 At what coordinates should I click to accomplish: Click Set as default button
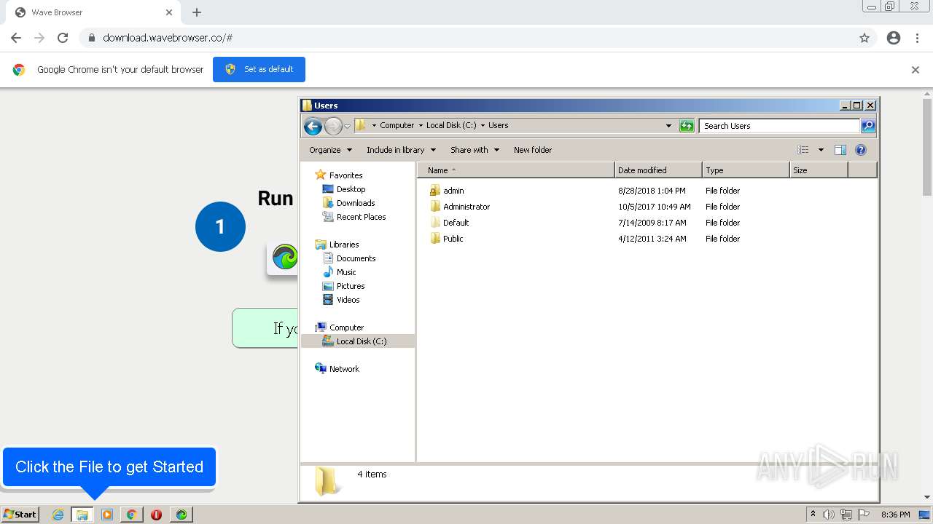point(259,69)
